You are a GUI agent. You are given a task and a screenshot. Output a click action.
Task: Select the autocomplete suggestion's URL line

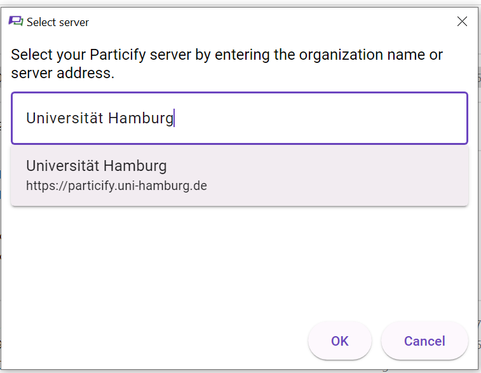(x=116, y=186)
